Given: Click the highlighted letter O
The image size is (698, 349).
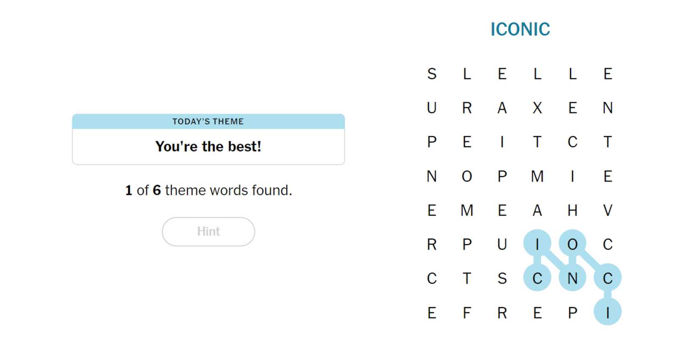Looking at the screenshot, I should click(x=572, y=244).
